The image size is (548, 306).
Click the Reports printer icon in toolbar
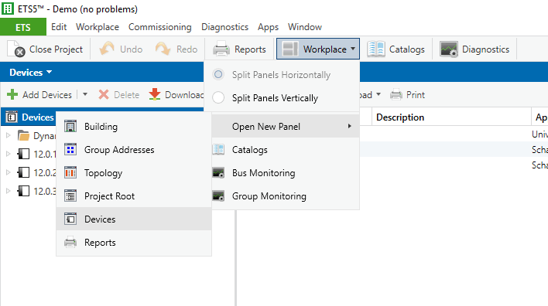tap(221, 49)
